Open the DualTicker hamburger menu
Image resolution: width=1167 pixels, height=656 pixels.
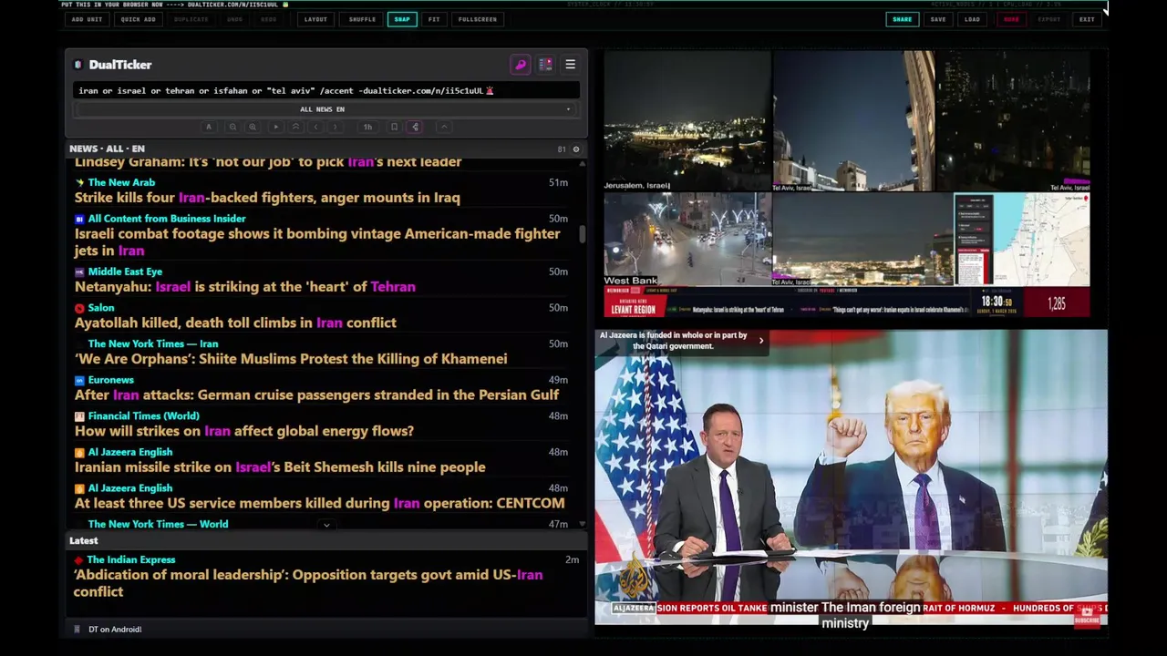pyautogui.click(x=570, y=65)
